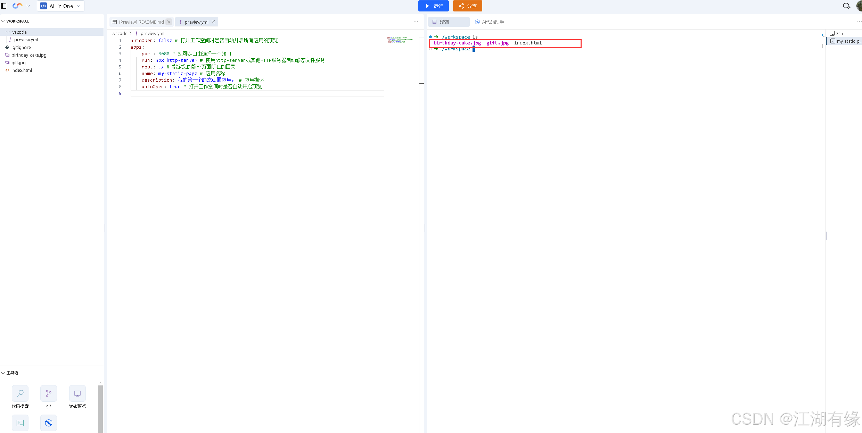
Task: Open the 代码搜索 code search tool
Action: click(x=20, y=393)
